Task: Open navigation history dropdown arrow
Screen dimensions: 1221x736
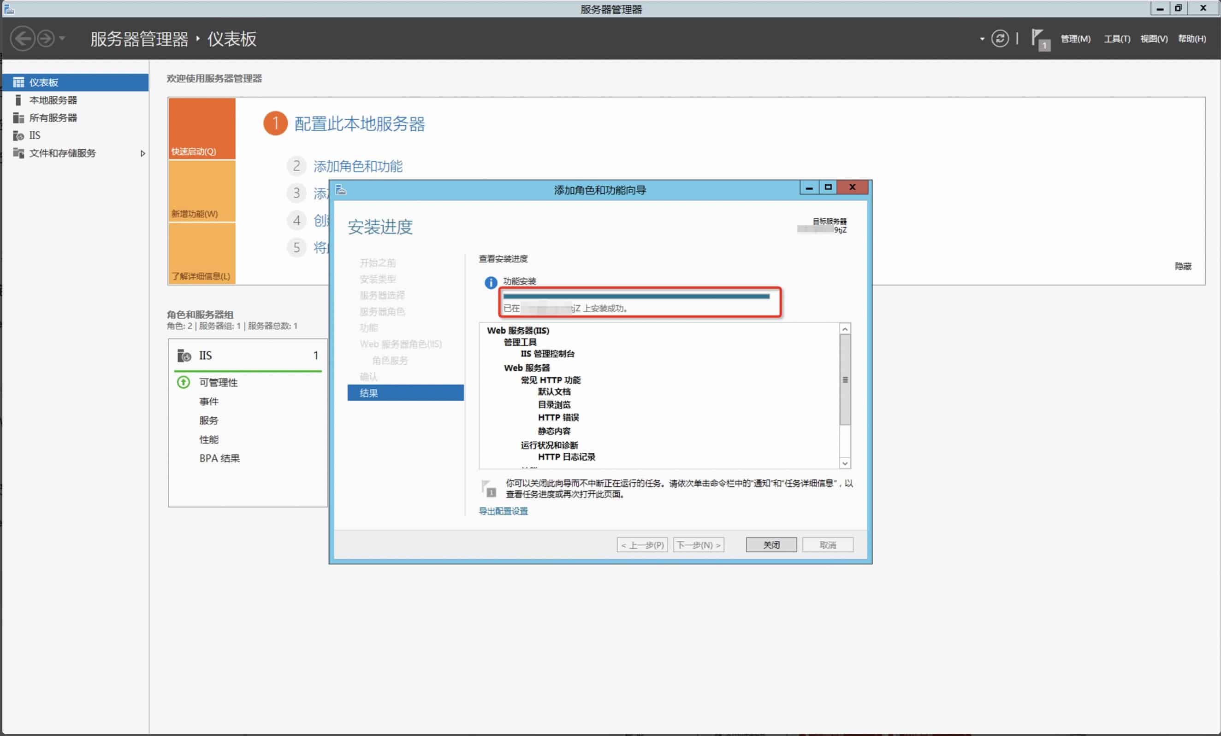Action: coord(62,39)
